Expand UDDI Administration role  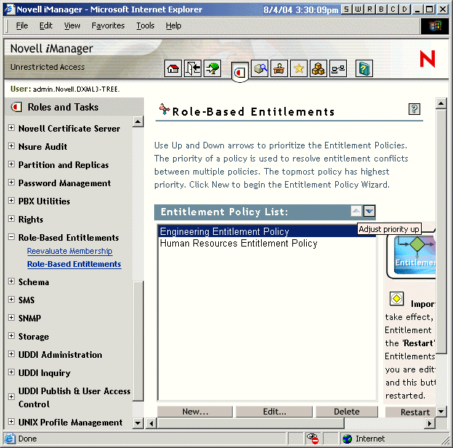click(x=11, y=354)
